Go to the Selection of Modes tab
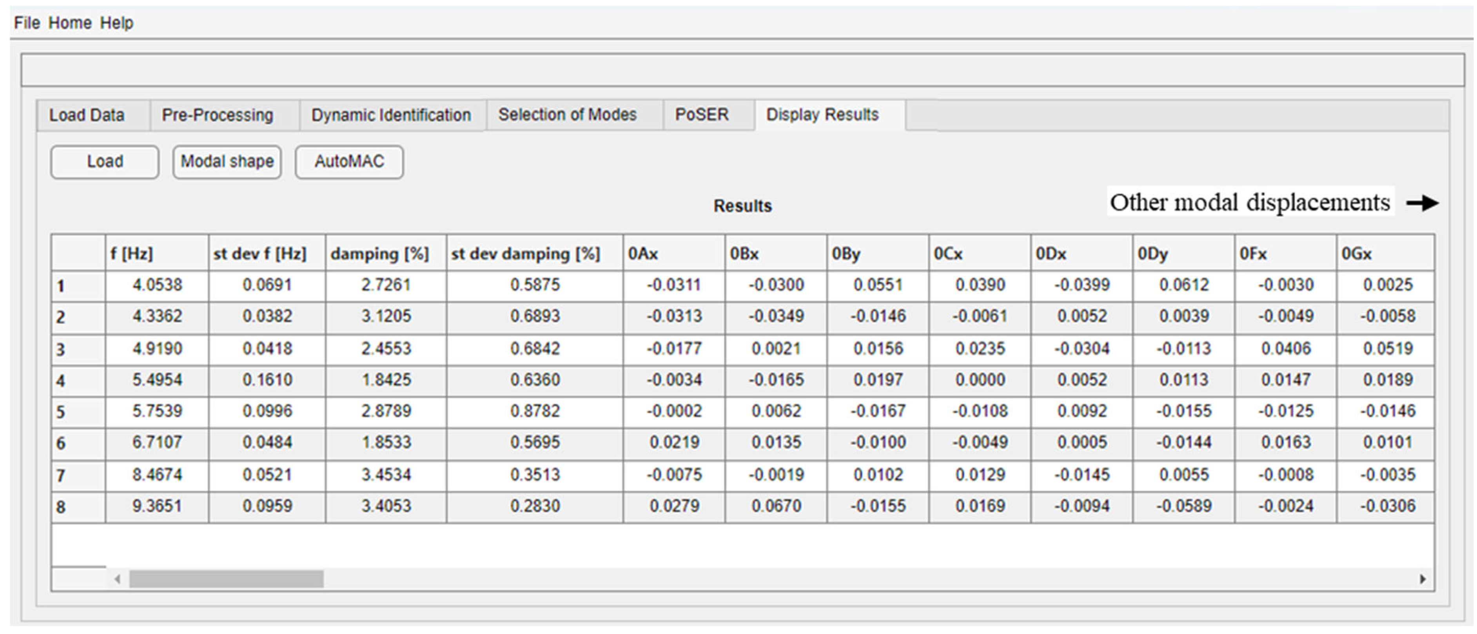Viewport: 1477px width, 634px height. point(567,115)
